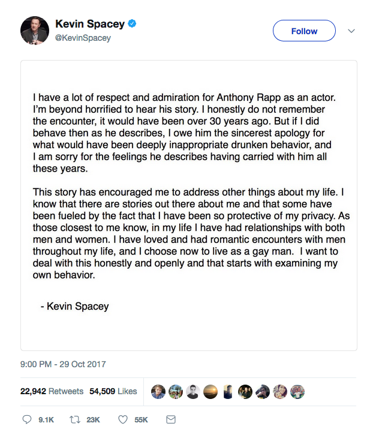This screenshot has height=438, width=379.
Task: Click the retweet arrows icon
Action: (75, 419)
